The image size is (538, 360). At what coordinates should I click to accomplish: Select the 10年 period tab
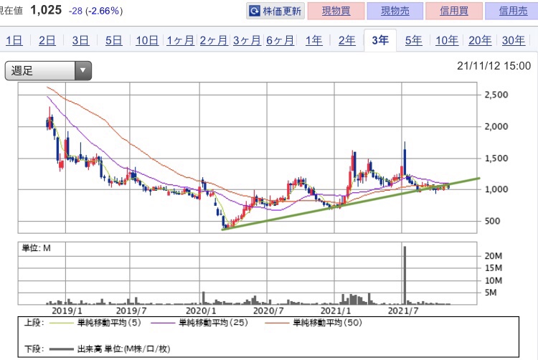point(447,40)
